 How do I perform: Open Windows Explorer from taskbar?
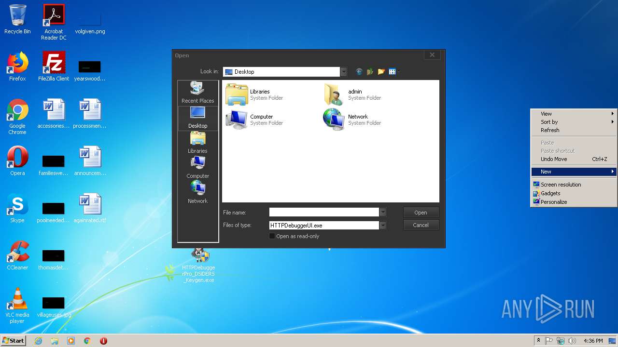pyautogui.click(x=55, y=341)
